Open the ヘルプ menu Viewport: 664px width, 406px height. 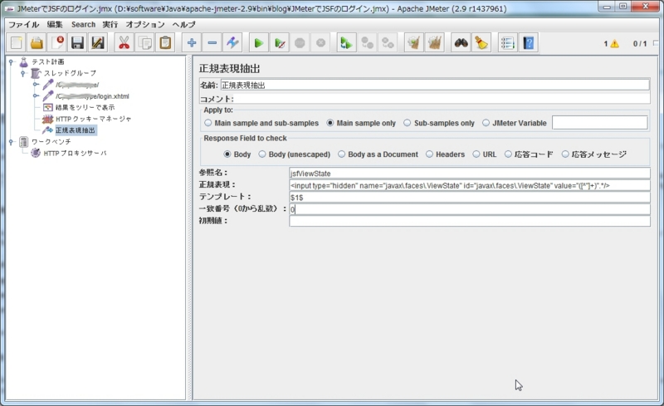pyautogui.click(x=183, y=25)
